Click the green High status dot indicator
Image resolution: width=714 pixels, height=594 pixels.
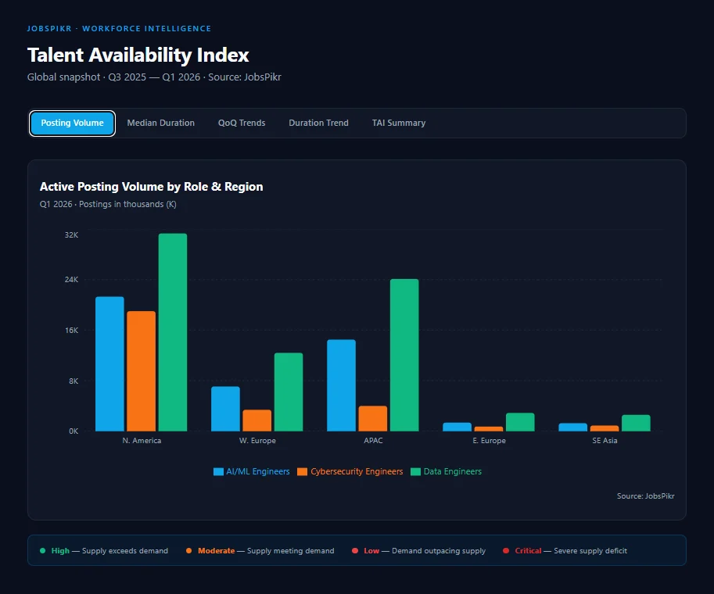pos(41,550)
